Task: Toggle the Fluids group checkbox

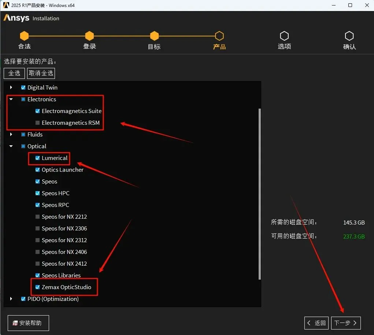Action: (x=23, y=134)
